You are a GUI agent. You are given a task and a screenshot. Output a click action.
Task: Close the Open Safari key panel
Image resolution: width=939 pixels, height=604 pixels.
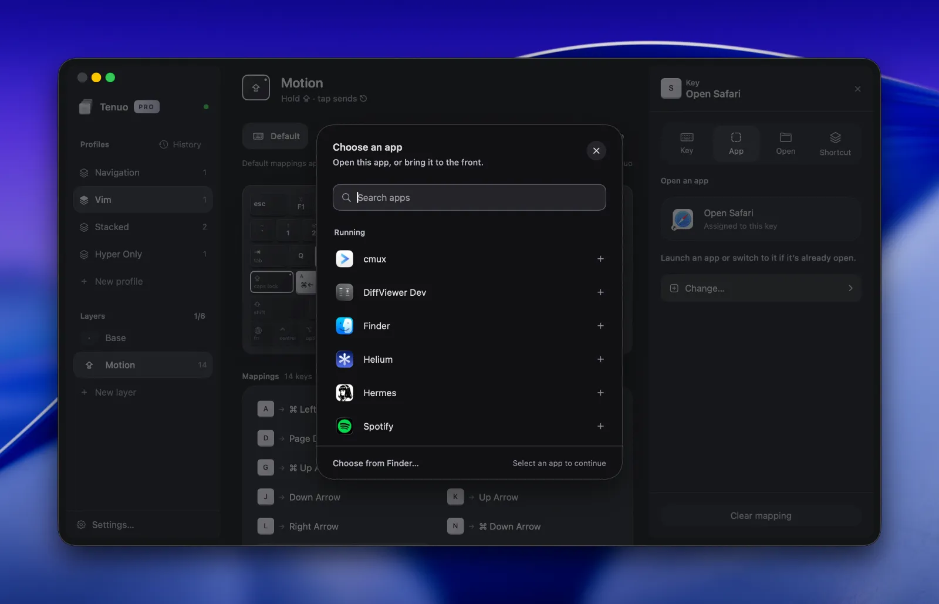coord(858,89)
